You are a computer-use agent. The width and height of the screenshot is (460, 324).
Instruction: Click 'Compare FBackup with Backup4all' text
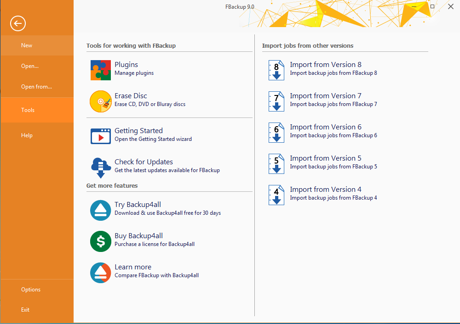click(x=157, y=275)
